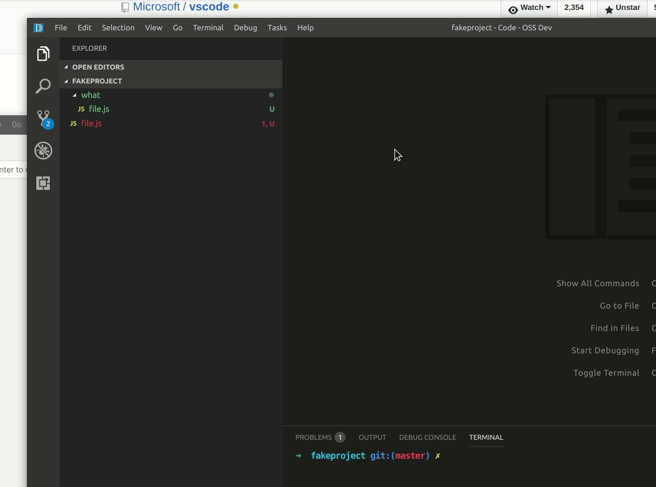
Task: Open Source Control view with badge 2
Action: coord(44,119)
